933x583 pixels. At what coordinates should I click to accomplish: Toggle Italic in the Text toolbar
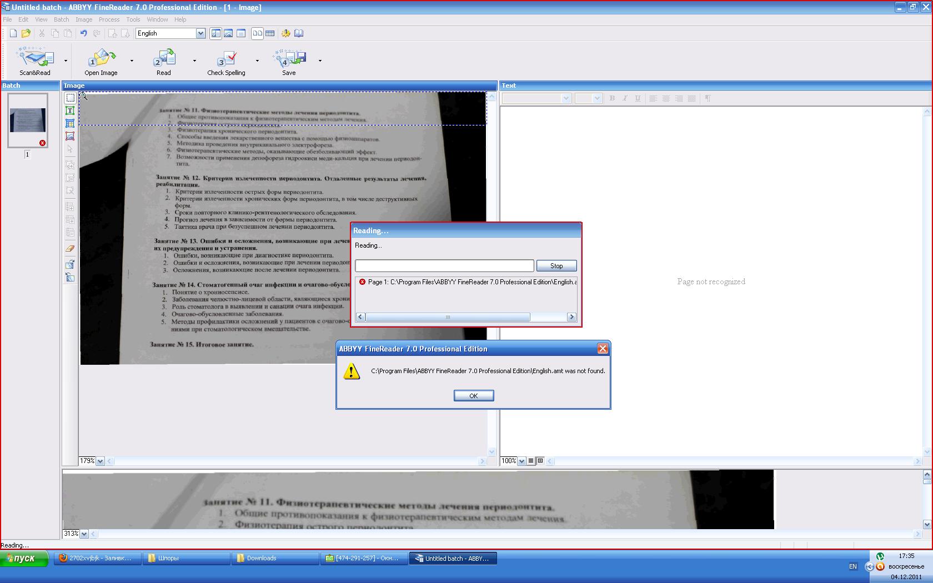coord(625,98)
